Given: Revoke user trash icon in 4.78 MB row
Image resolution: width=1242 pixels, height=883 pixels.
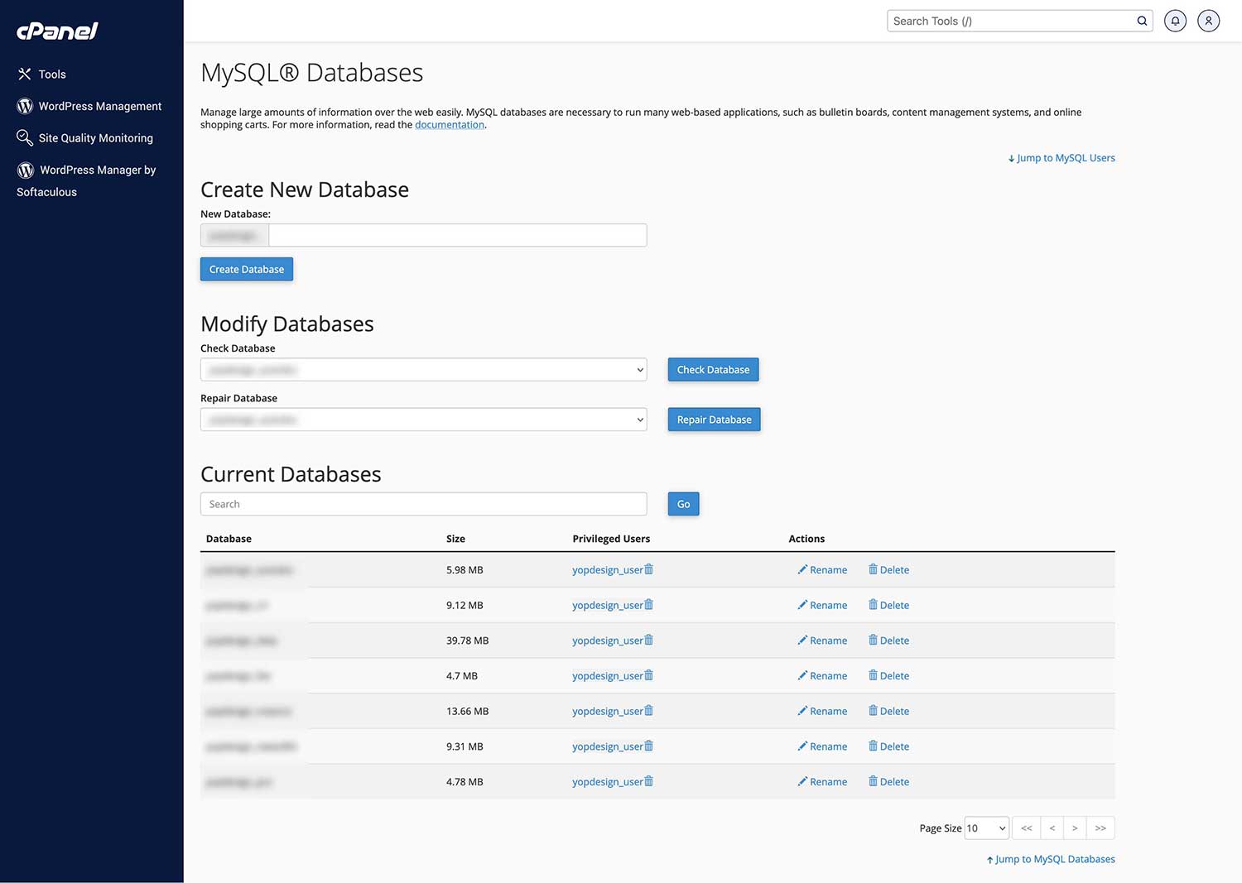Looking at the screenshot, I should pyautogui.click(x=649, y=781).
